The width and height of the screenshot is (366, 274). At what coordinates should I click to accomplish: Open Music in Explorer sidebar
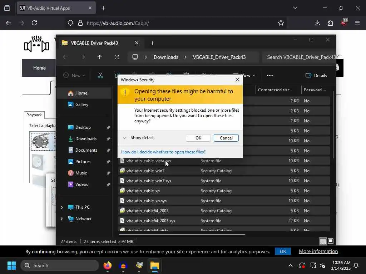click(81, 173)
